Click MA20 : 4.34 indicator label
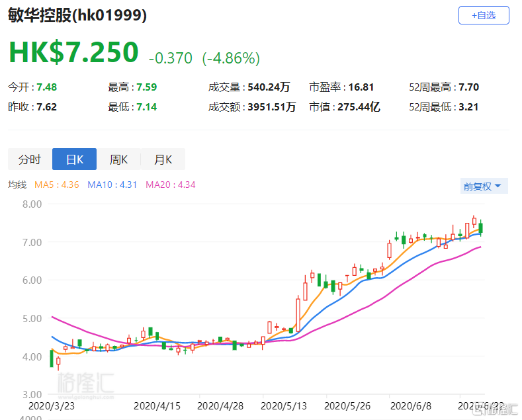Image resolution: width=522 pixels, height=420 pixels. pos(171,185)
